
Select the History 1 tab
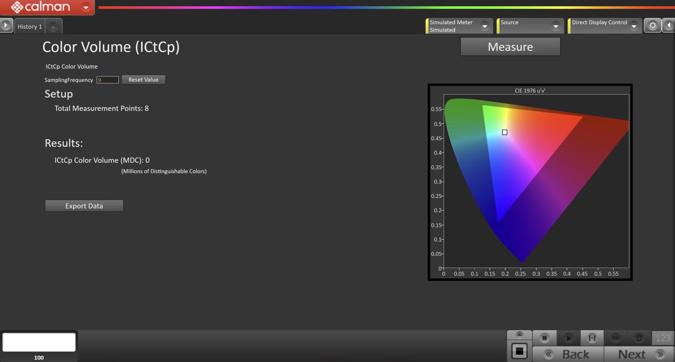30,27
